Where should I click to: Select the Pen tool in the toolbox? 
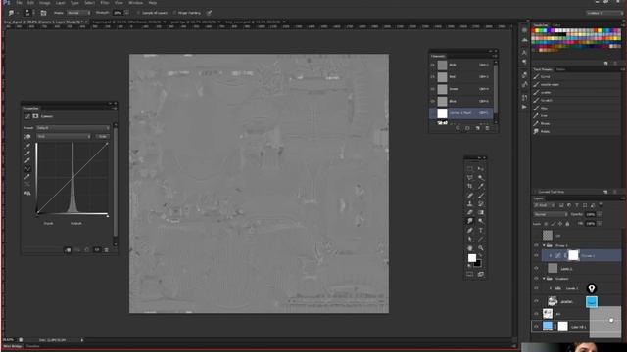click(470, 231)
